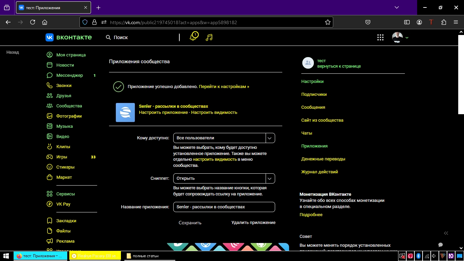Edit the Название приложения text field
The image size is (464, 261).
224,207
